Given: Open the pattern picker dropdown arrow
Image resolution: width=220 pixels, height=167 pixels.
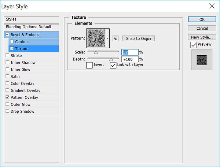Looking at the screenshot, I should coord(108,38).
